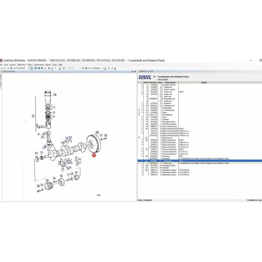Click the link icon beside Woodruff key row

(x=139, y=110)
